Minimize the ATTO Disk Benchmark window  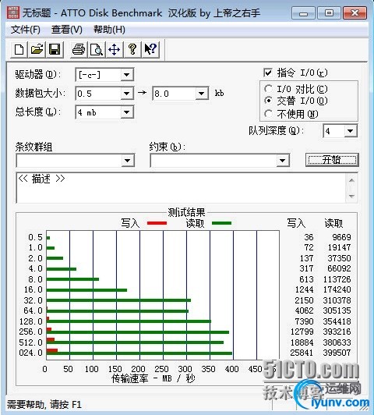pyautogui.click(x=303, y=12)
